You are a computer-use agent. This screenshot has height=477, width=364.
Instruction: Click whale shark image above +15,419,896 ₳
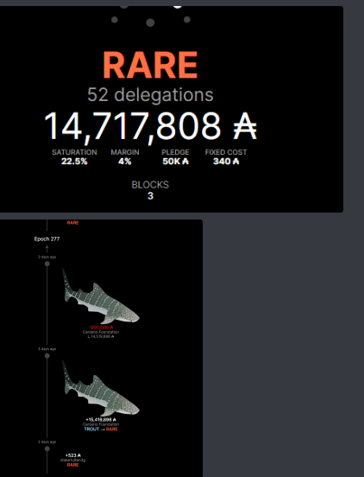tap(101, 388)
